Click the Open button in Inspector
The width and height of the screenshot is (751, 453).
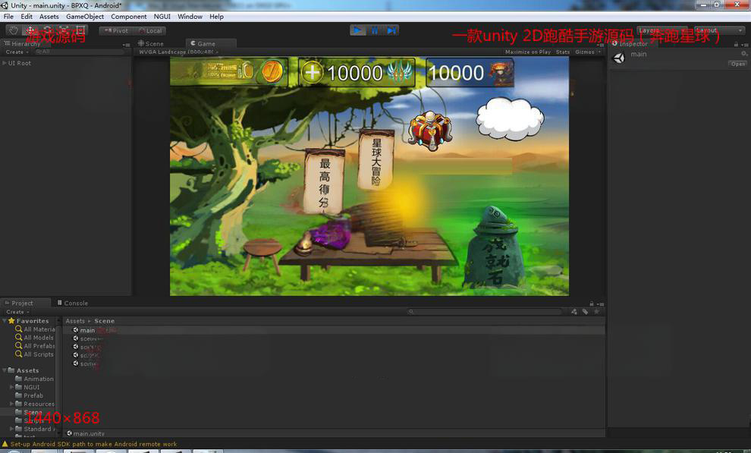(737, 64)
